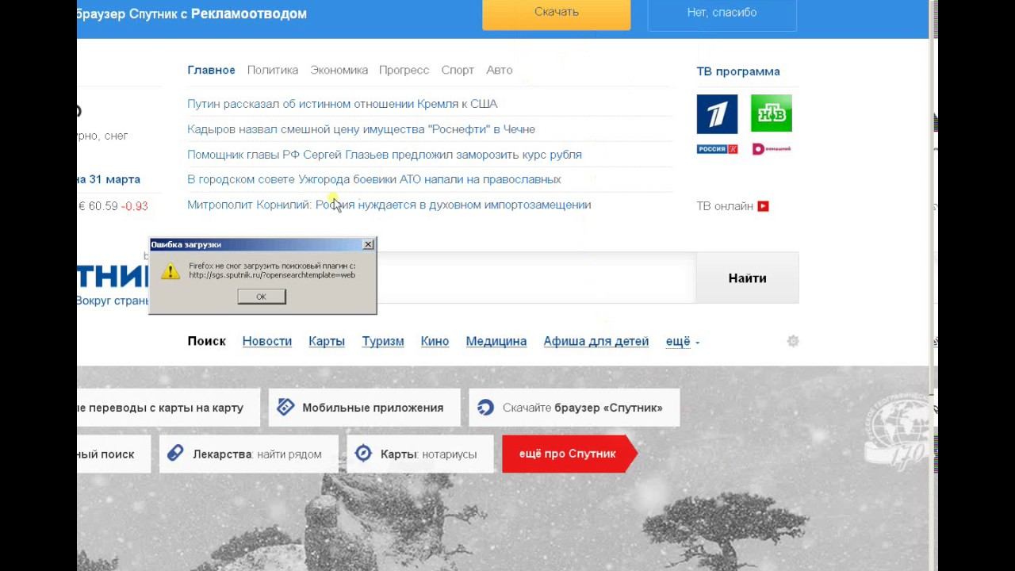Select the "Главное" news tab
1015x571 pixels.
(x=211, y=70)
